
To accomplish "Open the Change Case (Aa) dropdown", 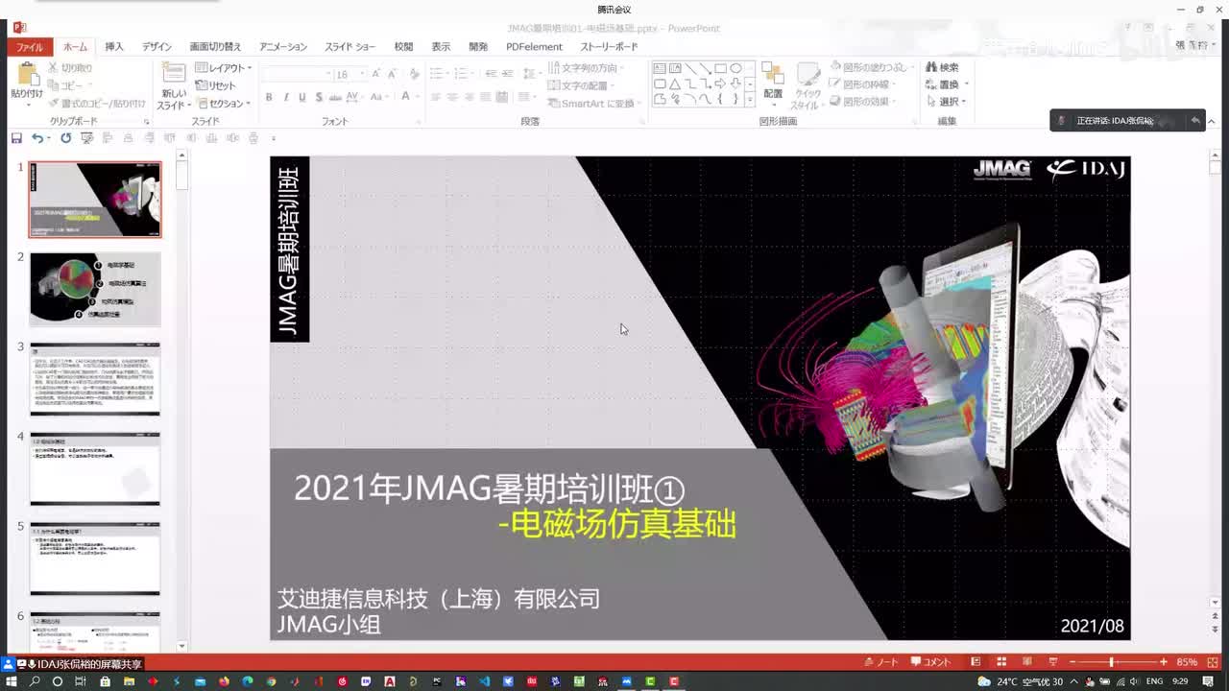I will 377,97.
